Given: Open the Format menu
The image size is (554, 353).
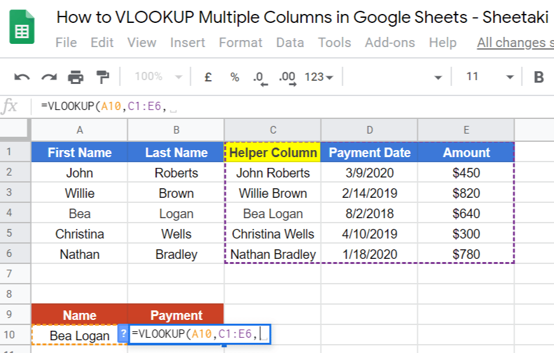Looking at the screenshot, I should [240, 43].
